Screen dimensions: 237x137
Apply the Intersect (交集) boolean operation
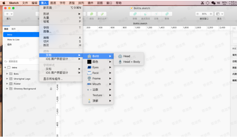tap(156, 14)
